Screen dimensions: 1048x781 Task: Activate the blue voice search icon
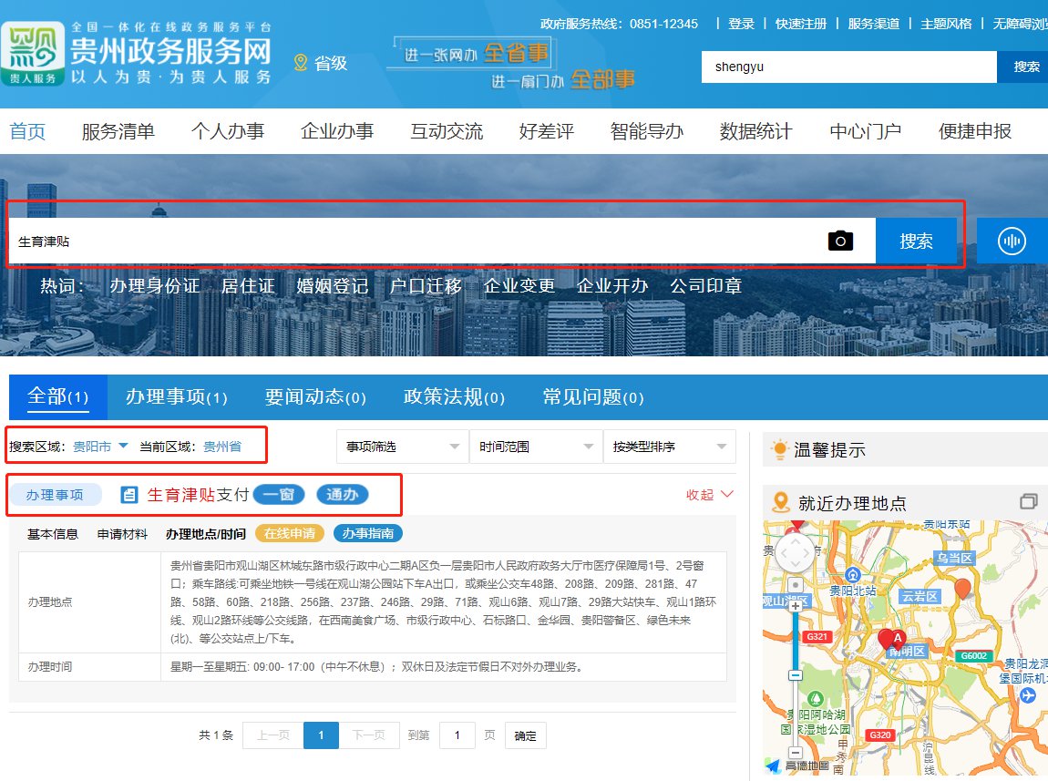(x=1012, y=241)
